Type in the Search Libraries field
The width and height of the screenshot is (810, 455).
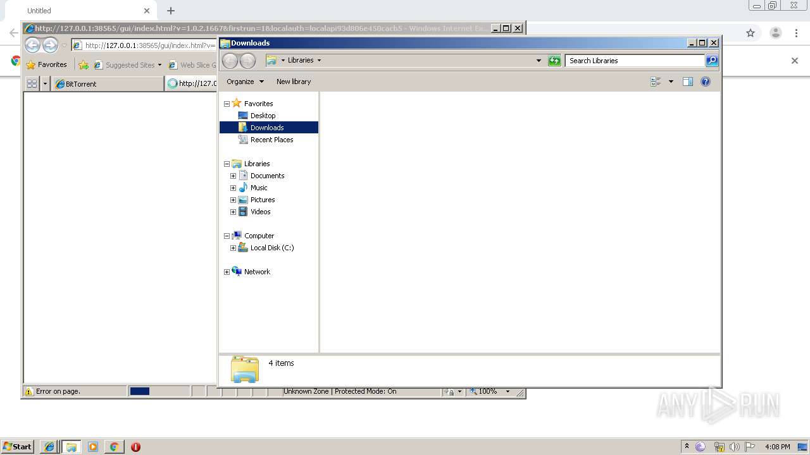tap(635, 61)
